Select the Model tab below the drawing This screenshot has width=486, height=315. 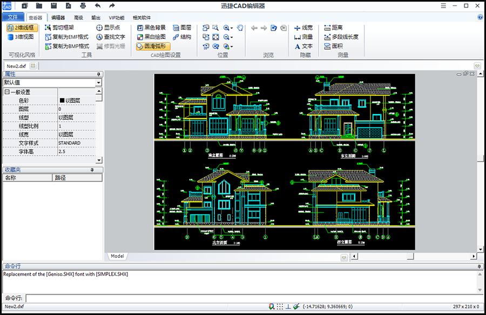click(117, 256)
